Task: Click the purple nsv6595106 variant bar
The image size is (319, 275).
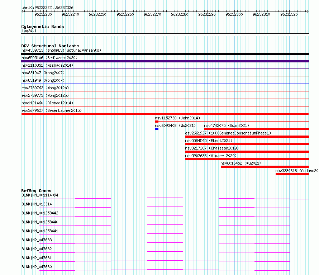Action: [x=165, y=61]
